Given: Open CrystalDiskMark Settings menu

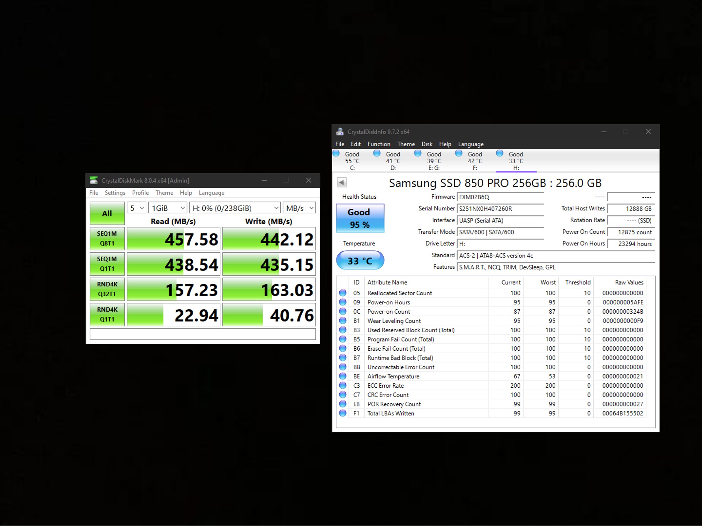Looking at the screenshot, I should (x=115, y=193).
